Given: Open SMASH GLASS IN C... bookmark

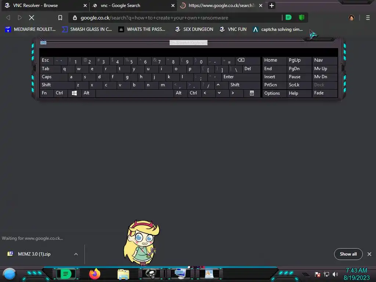Looking at the screenshot, I should (87, 29).
